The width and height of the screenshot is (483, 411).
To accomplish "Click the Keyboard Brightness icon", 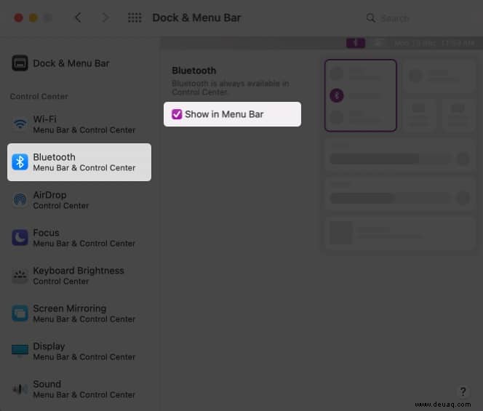I will [x=20, y=276].
